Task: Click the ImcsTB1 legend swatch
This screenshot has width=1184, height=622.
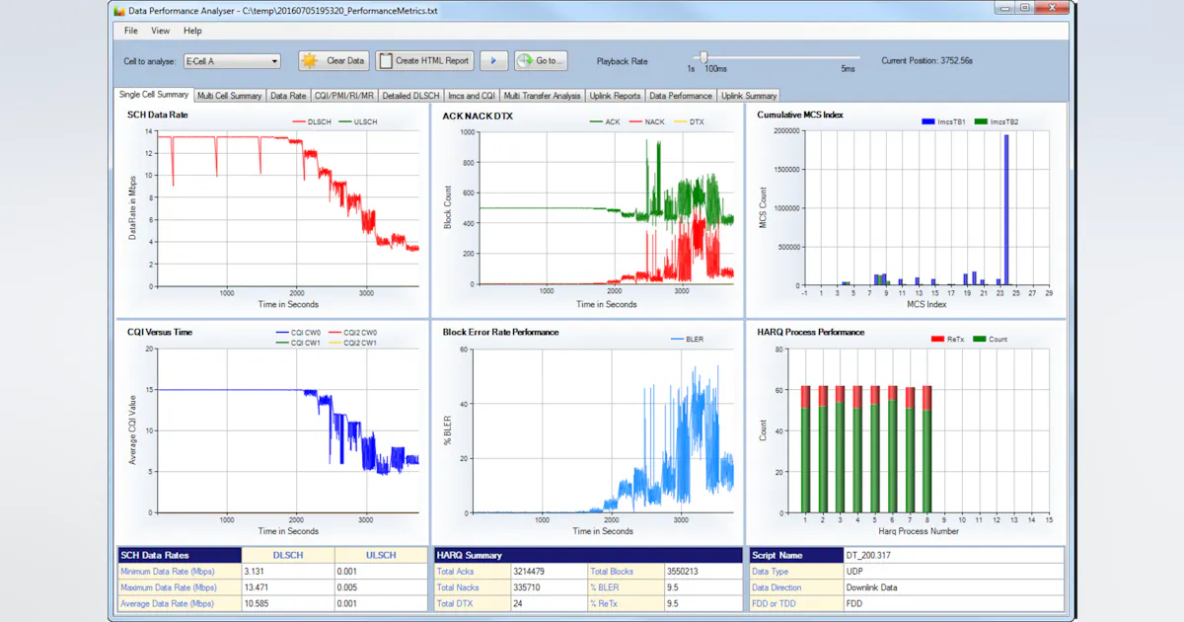Action: [x=927, y=121]
